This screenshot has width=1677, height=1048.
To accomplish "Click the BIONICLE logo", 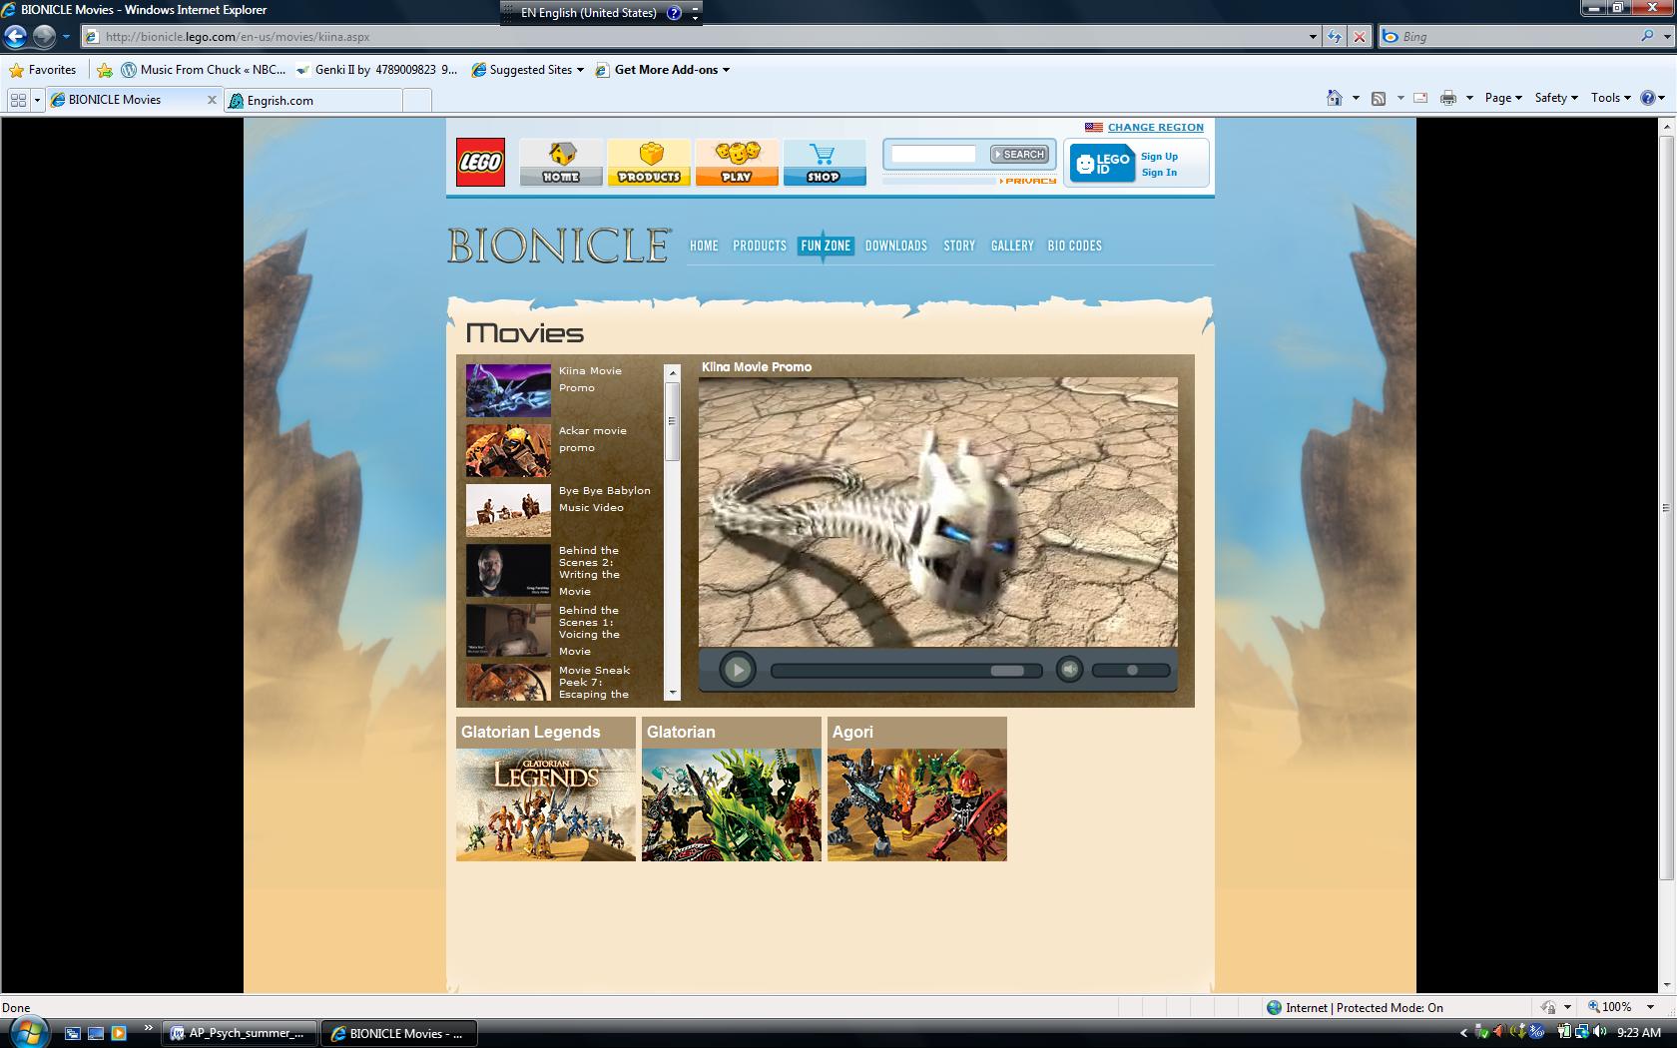I will click(x=559, y=246).
